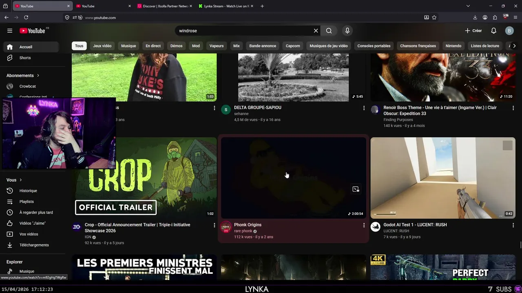Start voice search with the microphone icon
The image size is (522, 293).
point(347,31)
